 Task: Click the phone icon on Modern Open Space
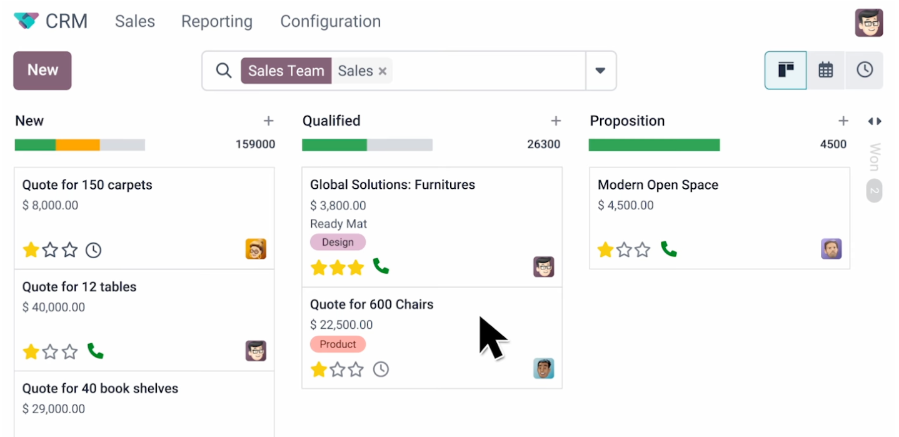pos(668,249)
